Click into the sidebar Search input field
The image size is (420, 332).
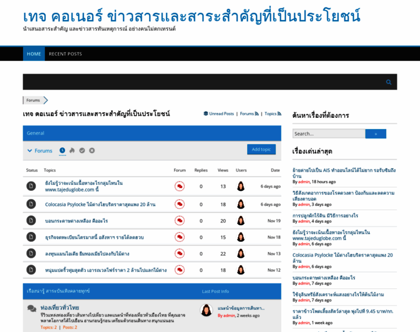328,133
